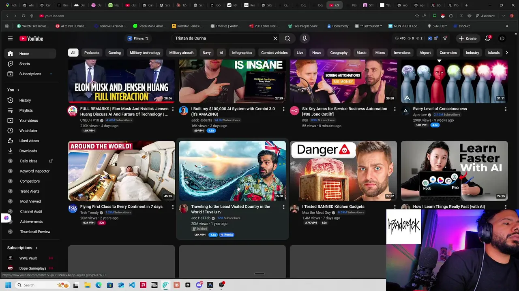Go to Home in the sidebar

coord(30,53)
